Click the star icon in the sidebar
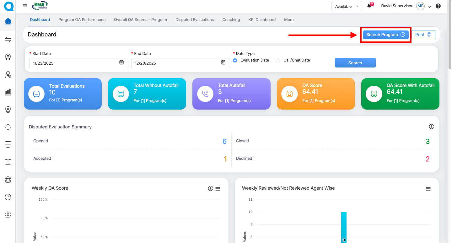 pyautogui.click(x=8, y=127)
